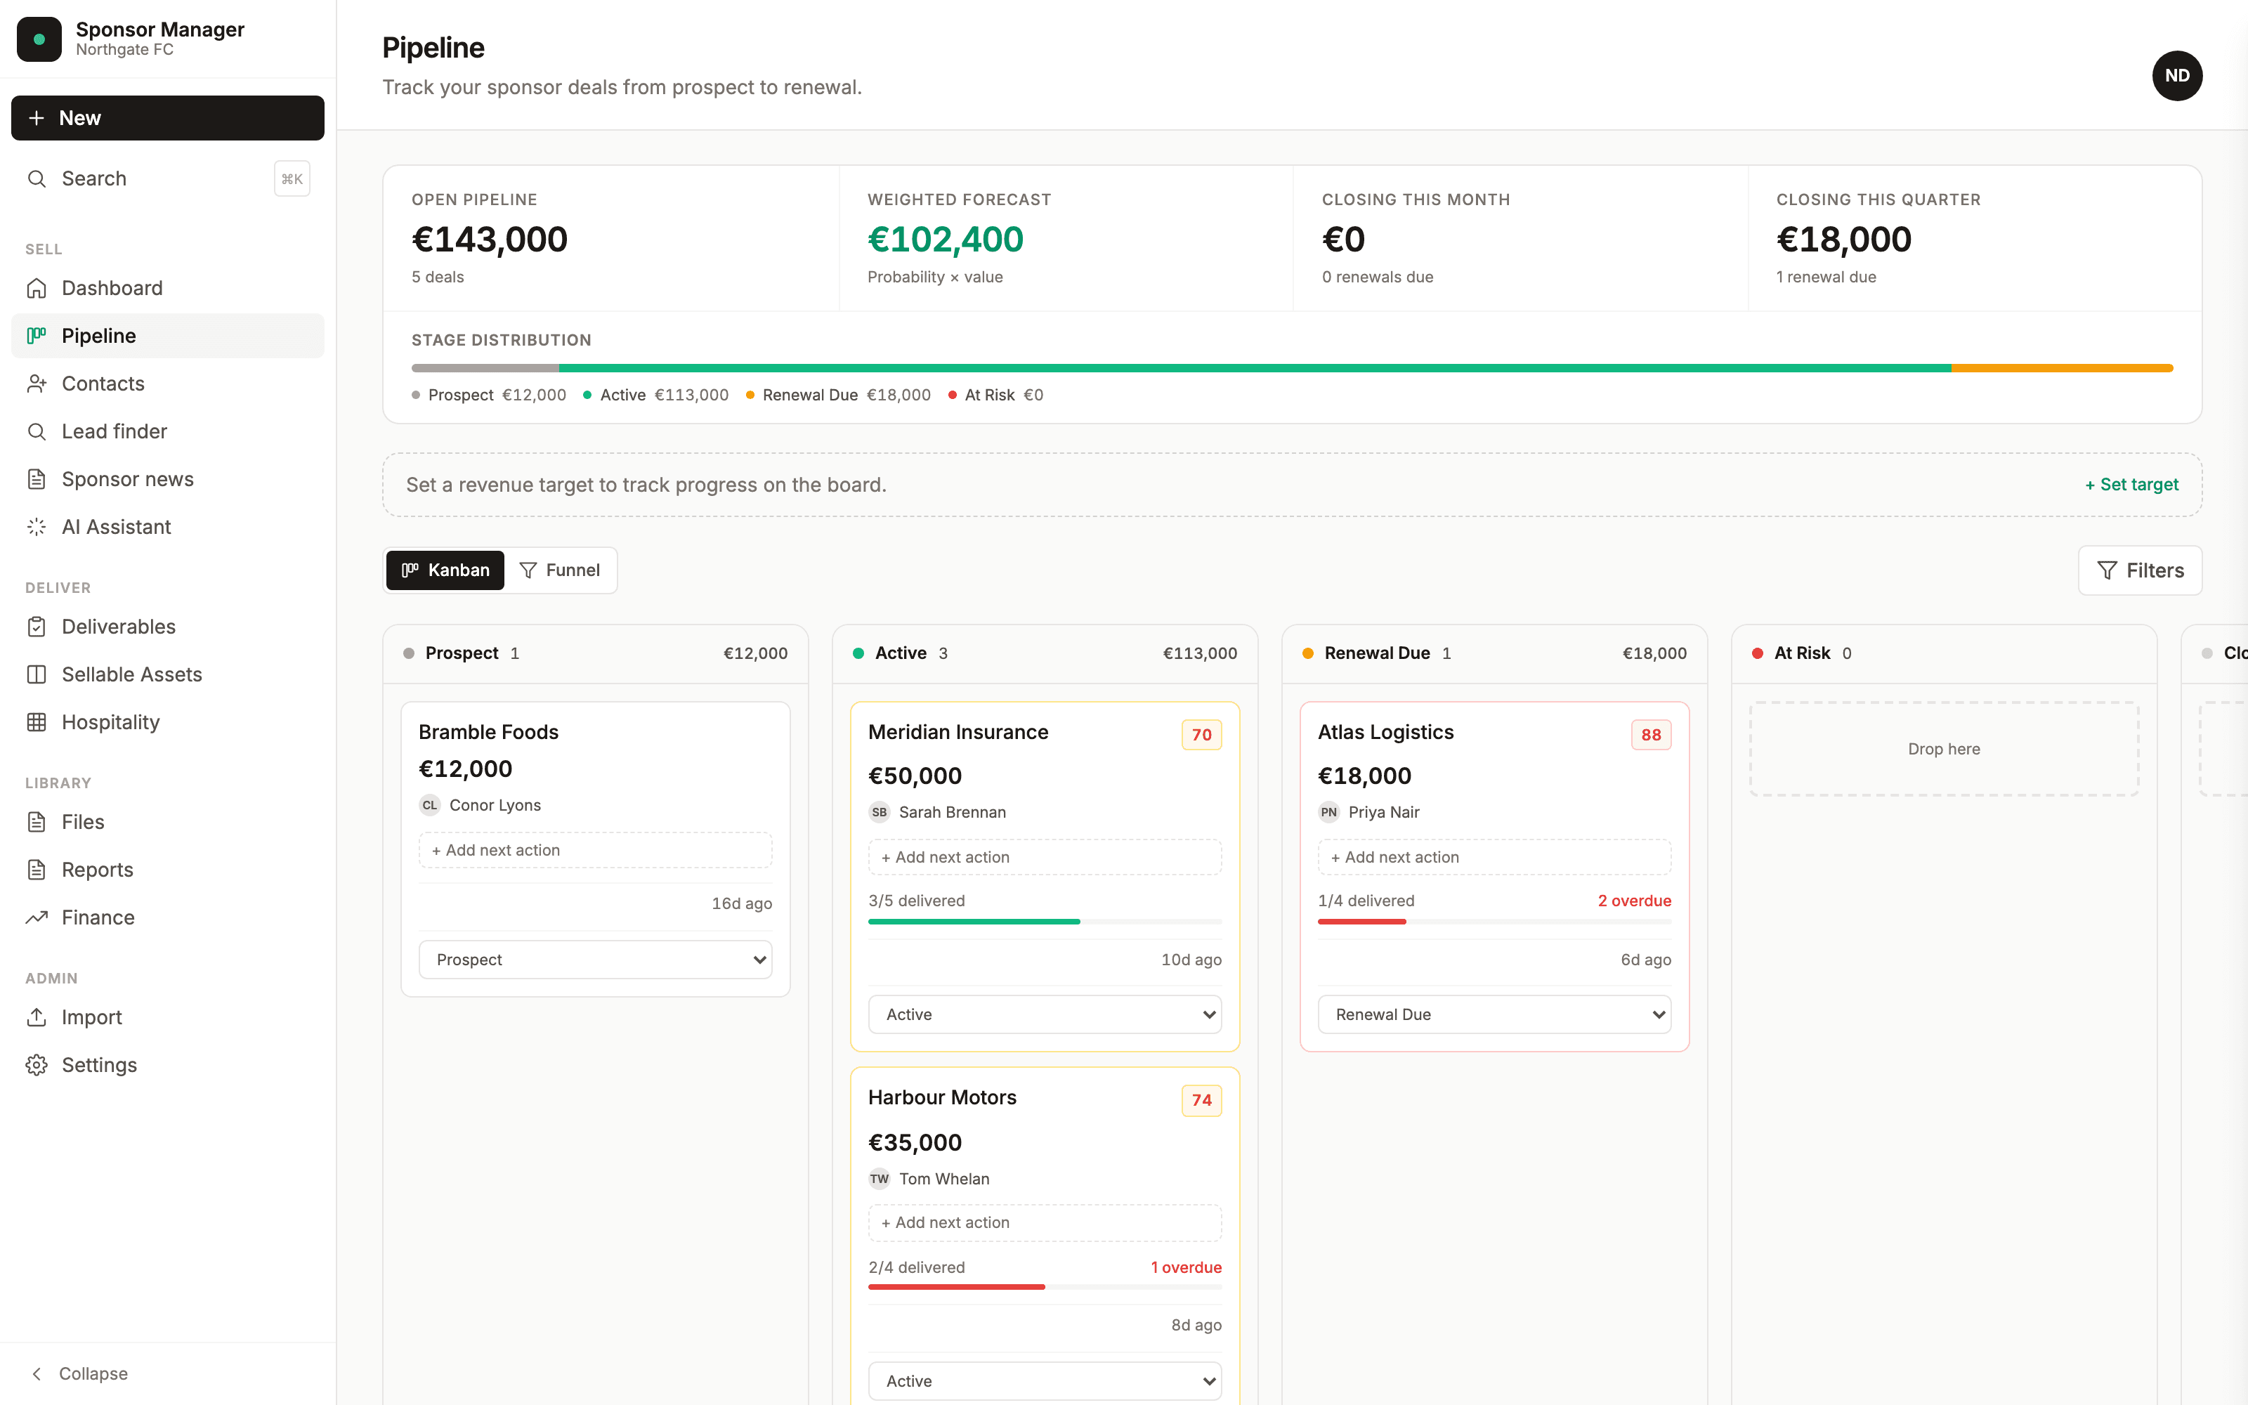Image resolution: width=2248 pixels, height=1405 pixels.
Task: Click the New button
Action: (x=168, y=118)
